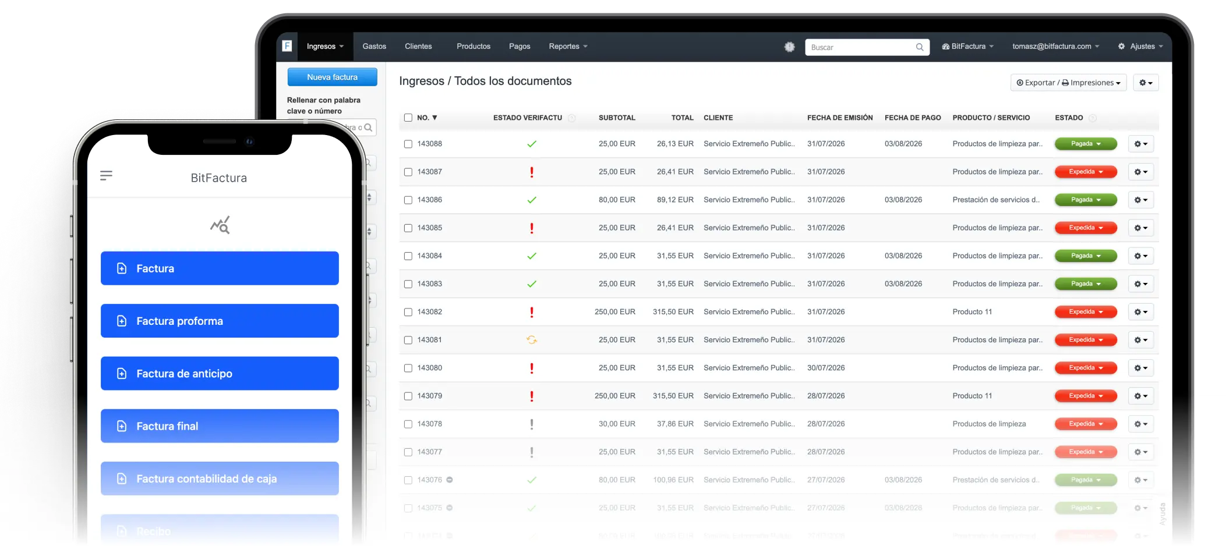Click the FECHA DE EMISIÓN column header

tap(840, 118)
